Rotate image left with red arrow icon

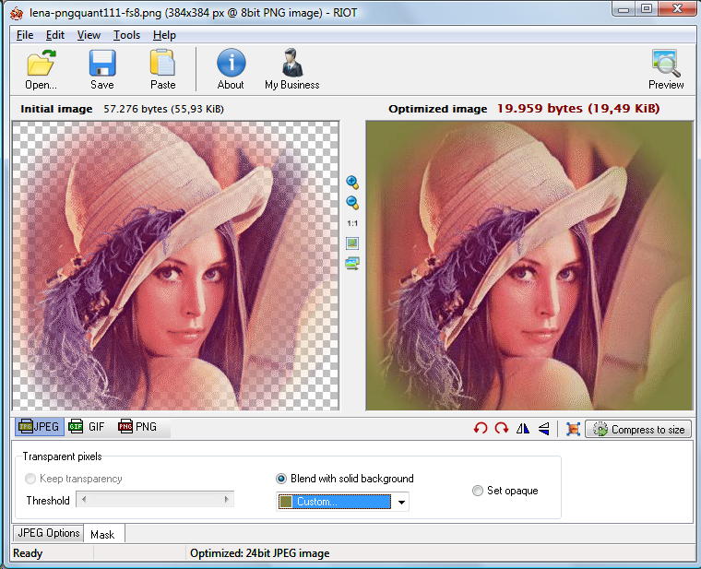point(480,429)
